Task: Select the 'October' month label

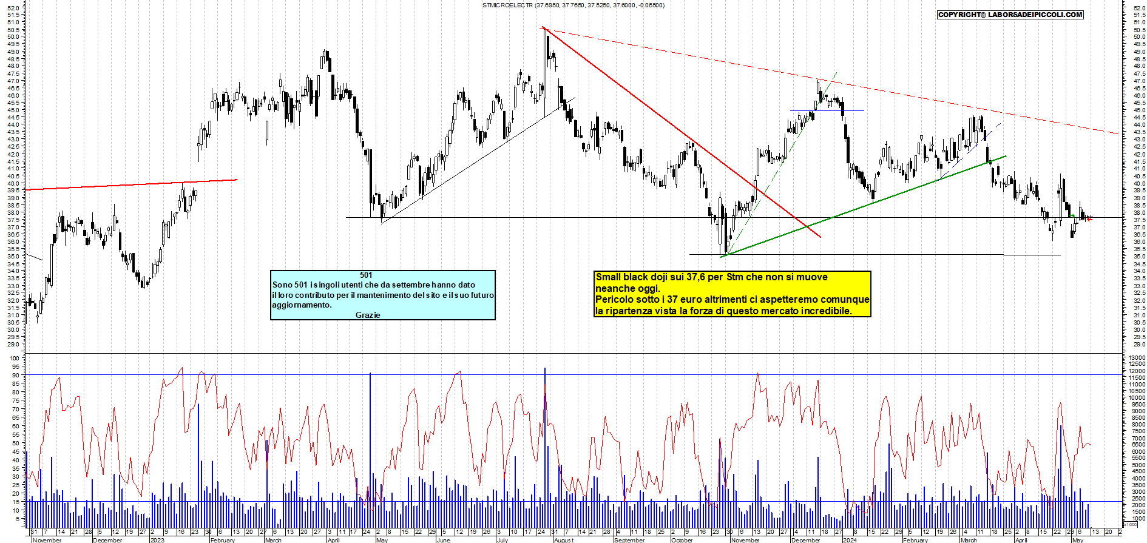Action: (x=682, y=540)
